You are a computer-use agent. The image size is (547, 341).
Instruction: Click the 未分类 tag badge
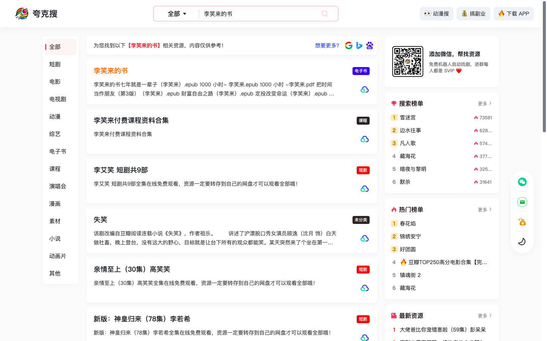click(x=361, y=220)
